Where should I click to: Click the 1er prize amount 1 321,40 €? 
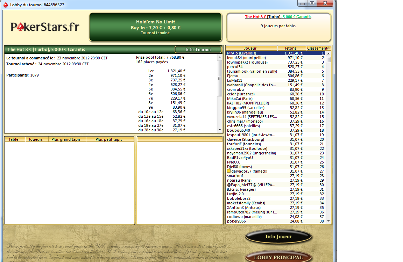tap(176, 71)
